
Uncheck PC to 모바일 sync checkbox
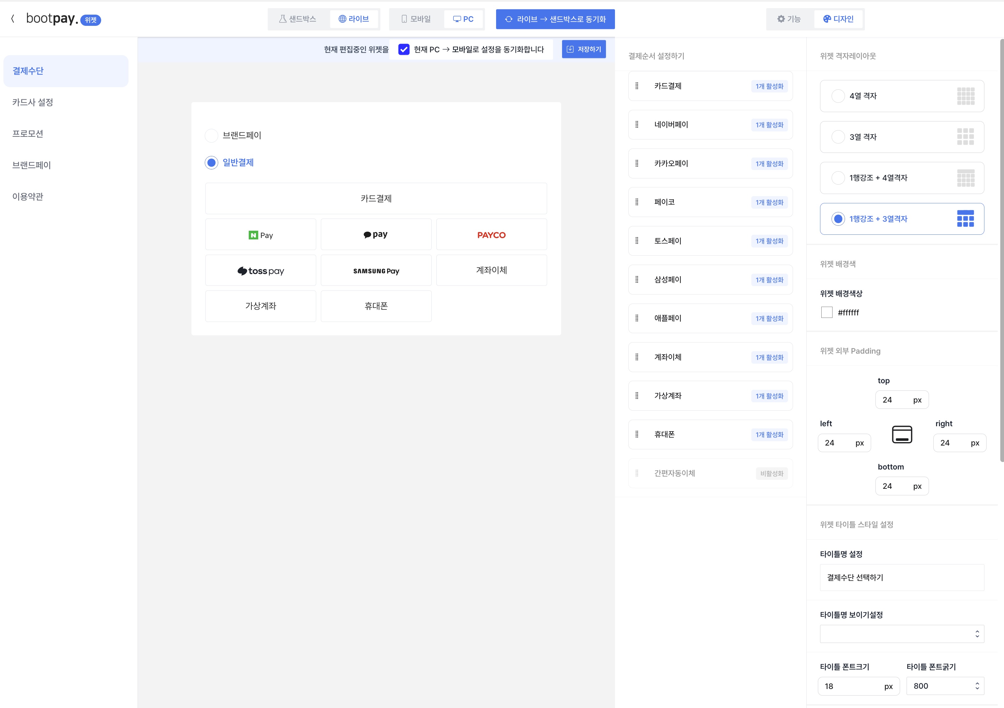click(404, 50)
